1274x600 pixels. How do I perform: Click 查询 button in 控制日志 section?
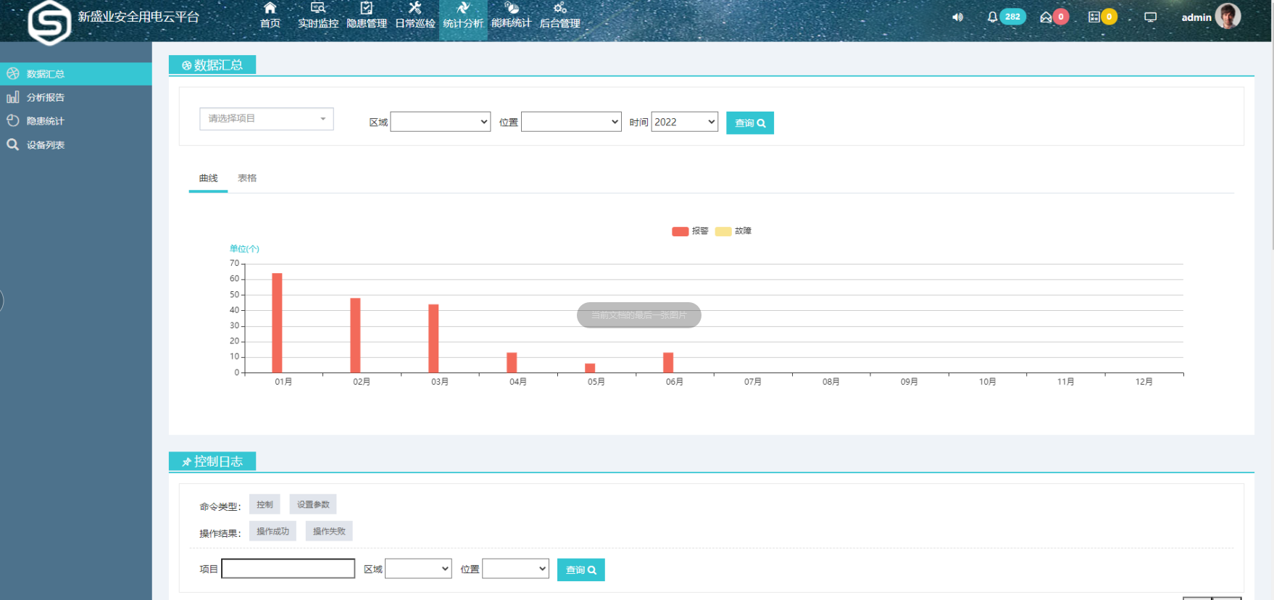click(581, 570)
